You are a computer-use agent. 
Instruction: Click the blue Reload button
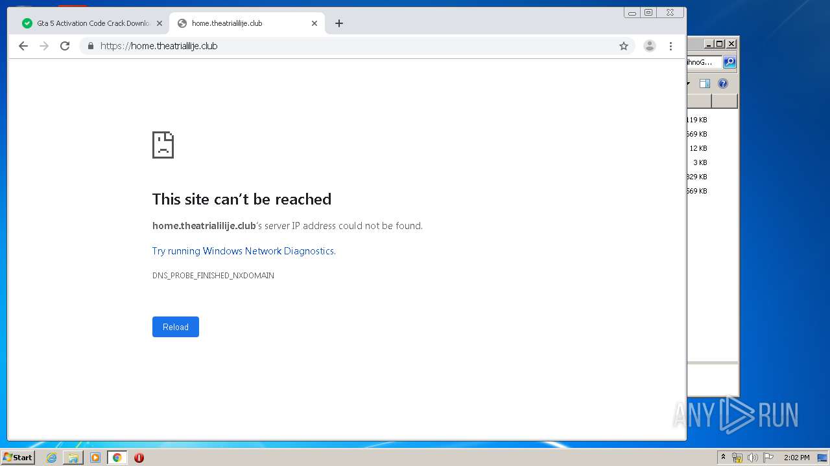(176, 327)
